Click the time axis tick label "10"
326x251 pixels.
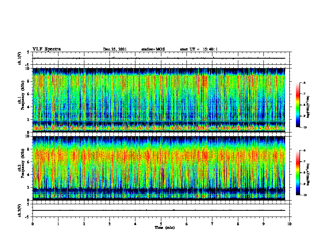(x=289, y=224)
